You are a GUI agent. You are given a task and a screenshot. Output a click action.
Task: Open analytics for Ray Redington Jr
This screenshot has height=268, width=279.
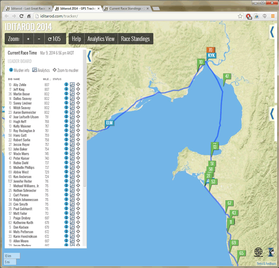(72, 130)
